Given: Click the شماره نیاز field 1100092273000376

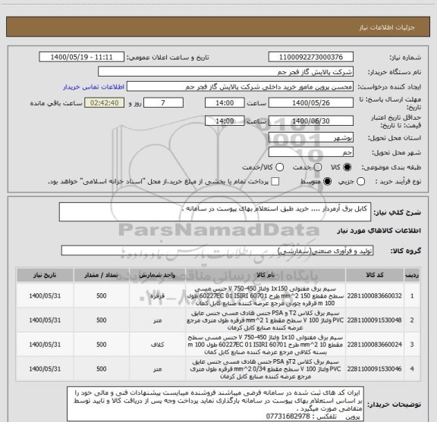Looking at the screenshot, I should 311,57.
